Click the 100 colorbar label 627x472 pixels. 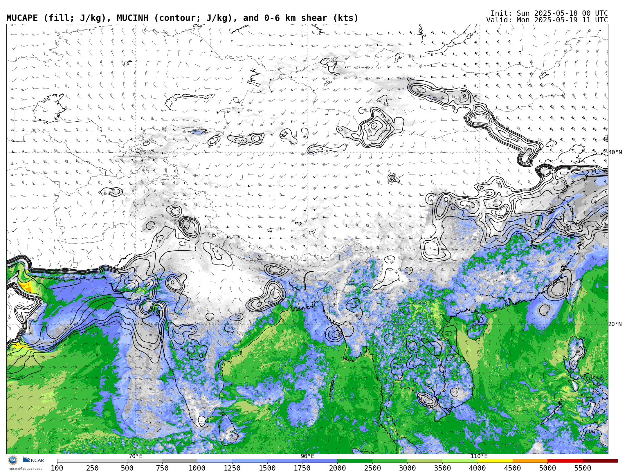pyautogui.click(x=57, y=468)
